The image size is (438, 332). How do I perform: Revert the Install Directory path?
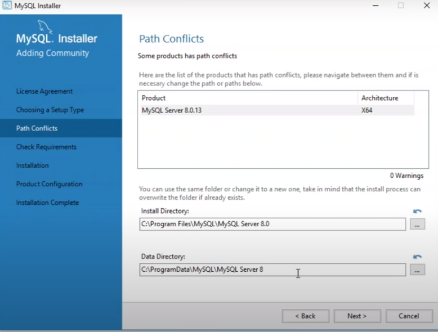[417, 211]
